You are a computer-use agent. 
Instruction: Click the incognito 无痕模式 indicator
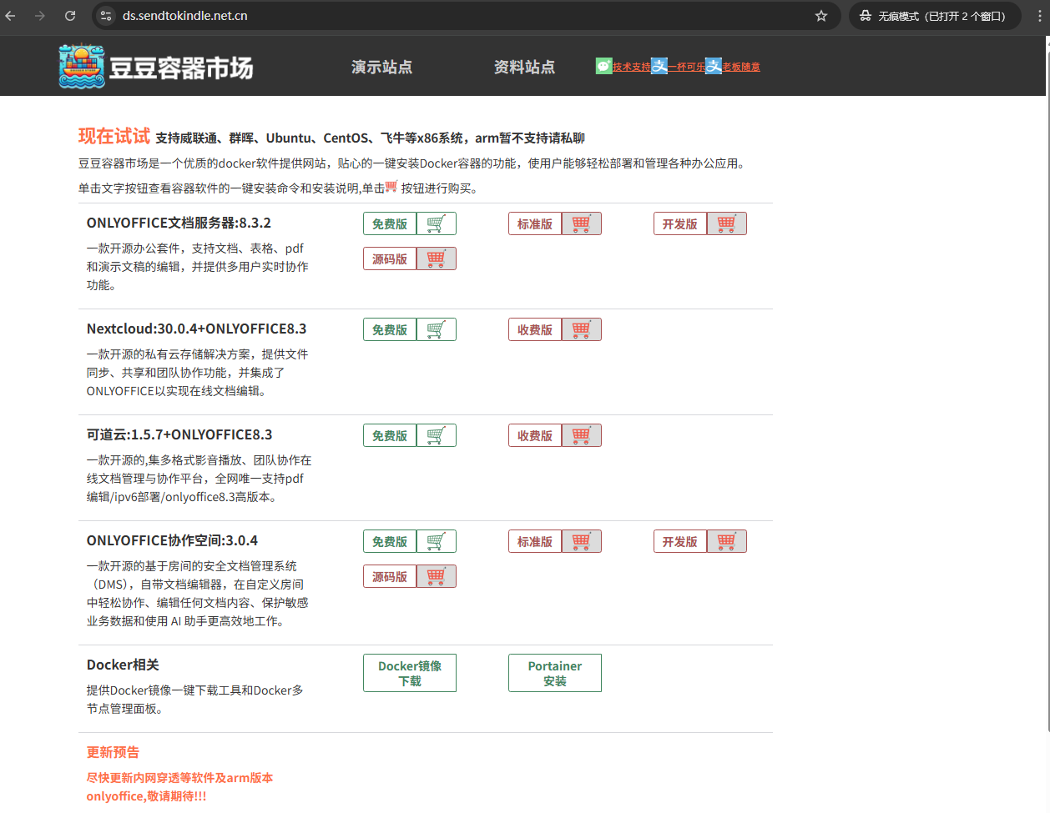point(935,16)
